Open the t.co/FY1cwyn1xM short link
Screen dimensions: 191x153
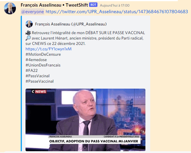(49, 49)
